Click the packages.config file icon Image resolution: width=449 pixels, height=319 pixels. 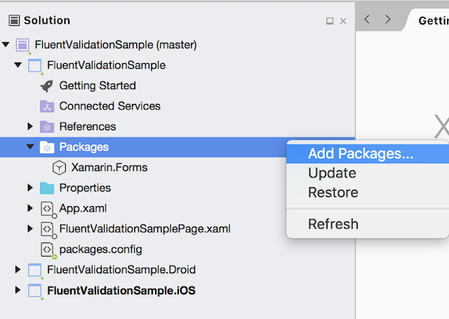click(48, 250)
